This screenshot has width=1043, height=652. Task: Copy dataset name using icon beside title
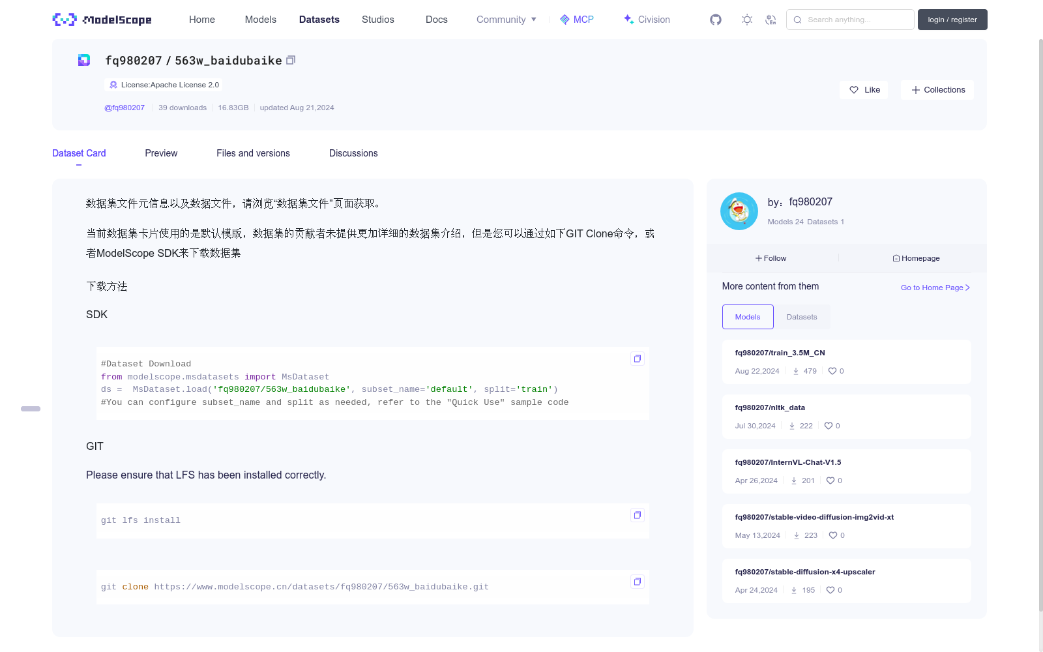click(291, 60)
